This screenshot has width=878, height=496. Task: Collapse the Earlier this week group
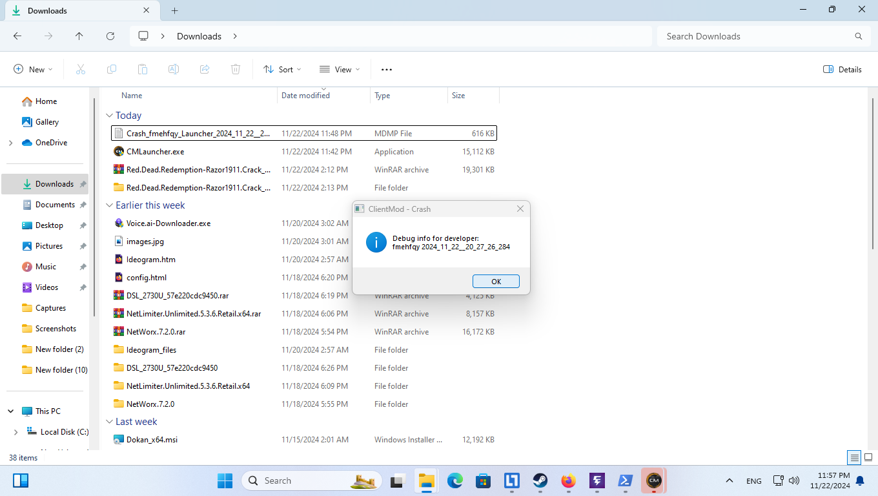(109, 205)
